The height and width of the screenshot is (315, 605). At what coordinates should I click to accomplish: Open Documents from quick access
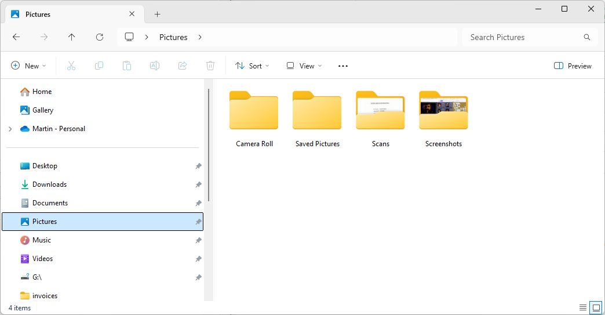44,202
